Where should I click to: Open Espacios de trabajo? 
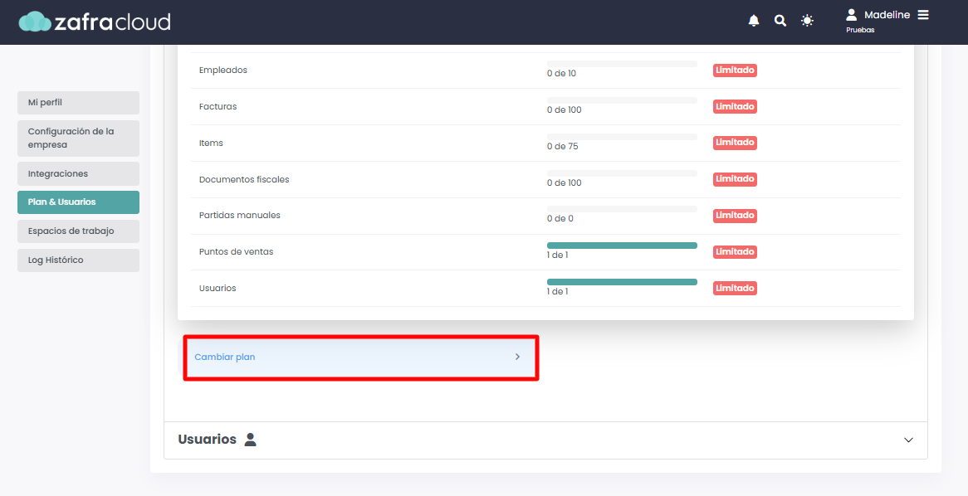78,231
